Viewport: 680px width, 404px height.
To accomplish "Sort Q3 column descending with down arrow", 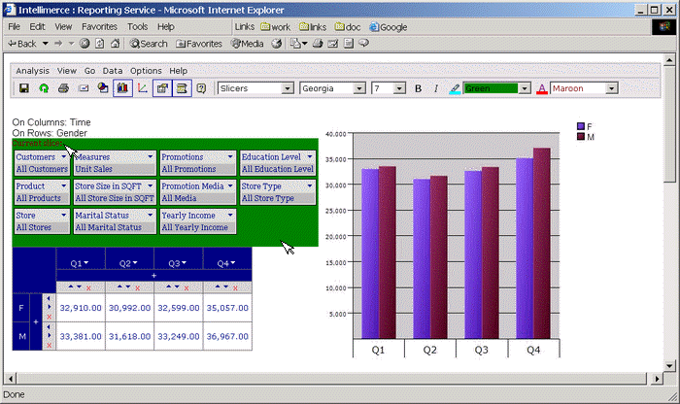I will [x=177, y=286].
